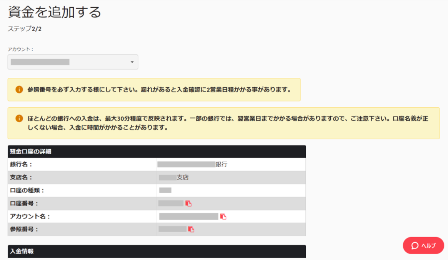Select the 口座の種類 row label
Screen dimensions: 448x260
[27, 190]
